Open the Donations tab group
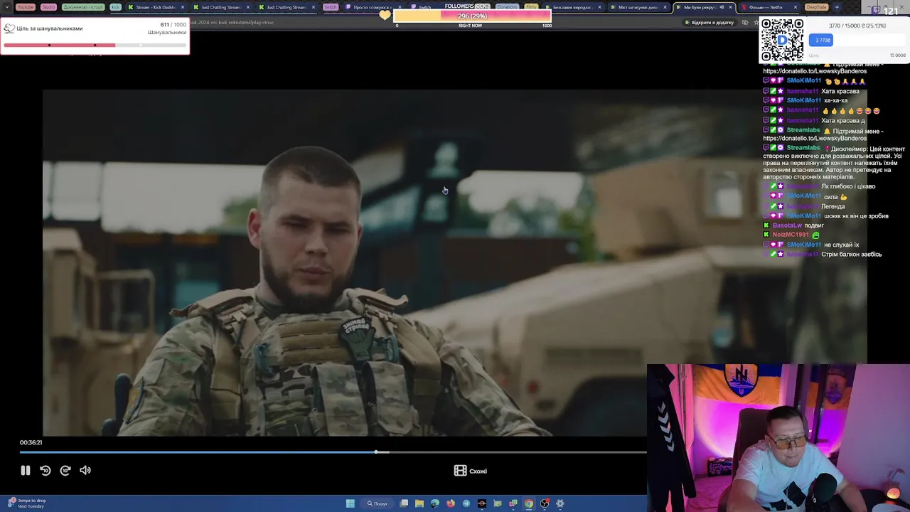 tap(507, 7)
